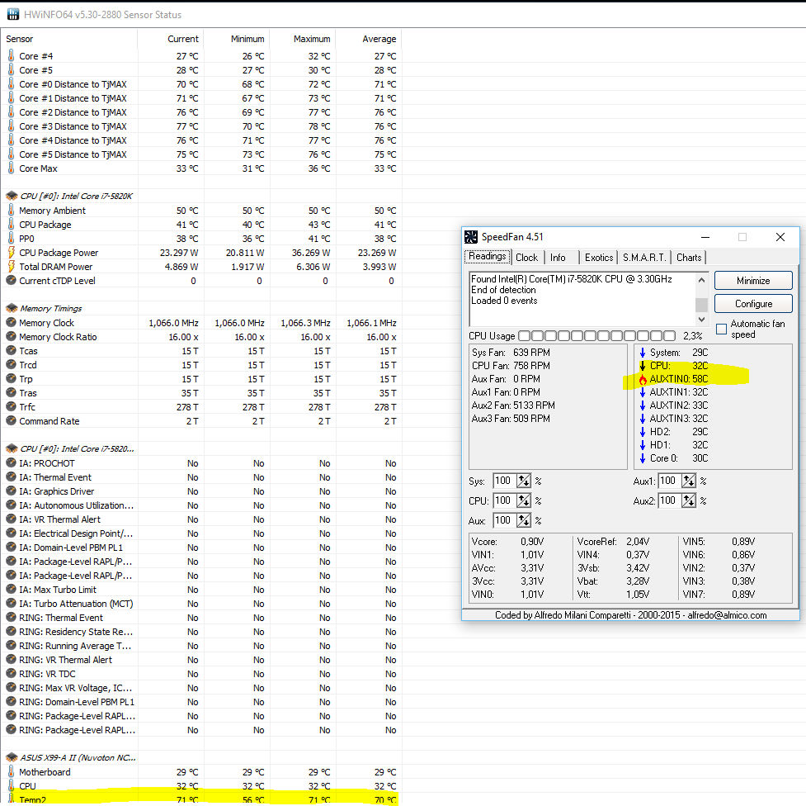Close the SpeedFan window
The image size is (806, 806).
780,237
